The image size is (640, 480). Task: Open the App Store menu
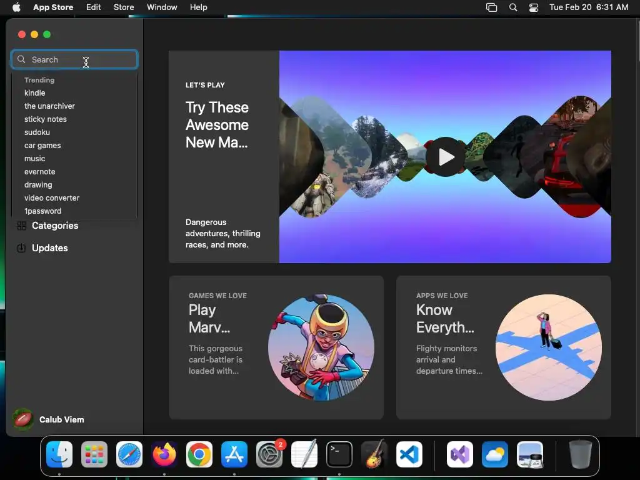[53, 7]
